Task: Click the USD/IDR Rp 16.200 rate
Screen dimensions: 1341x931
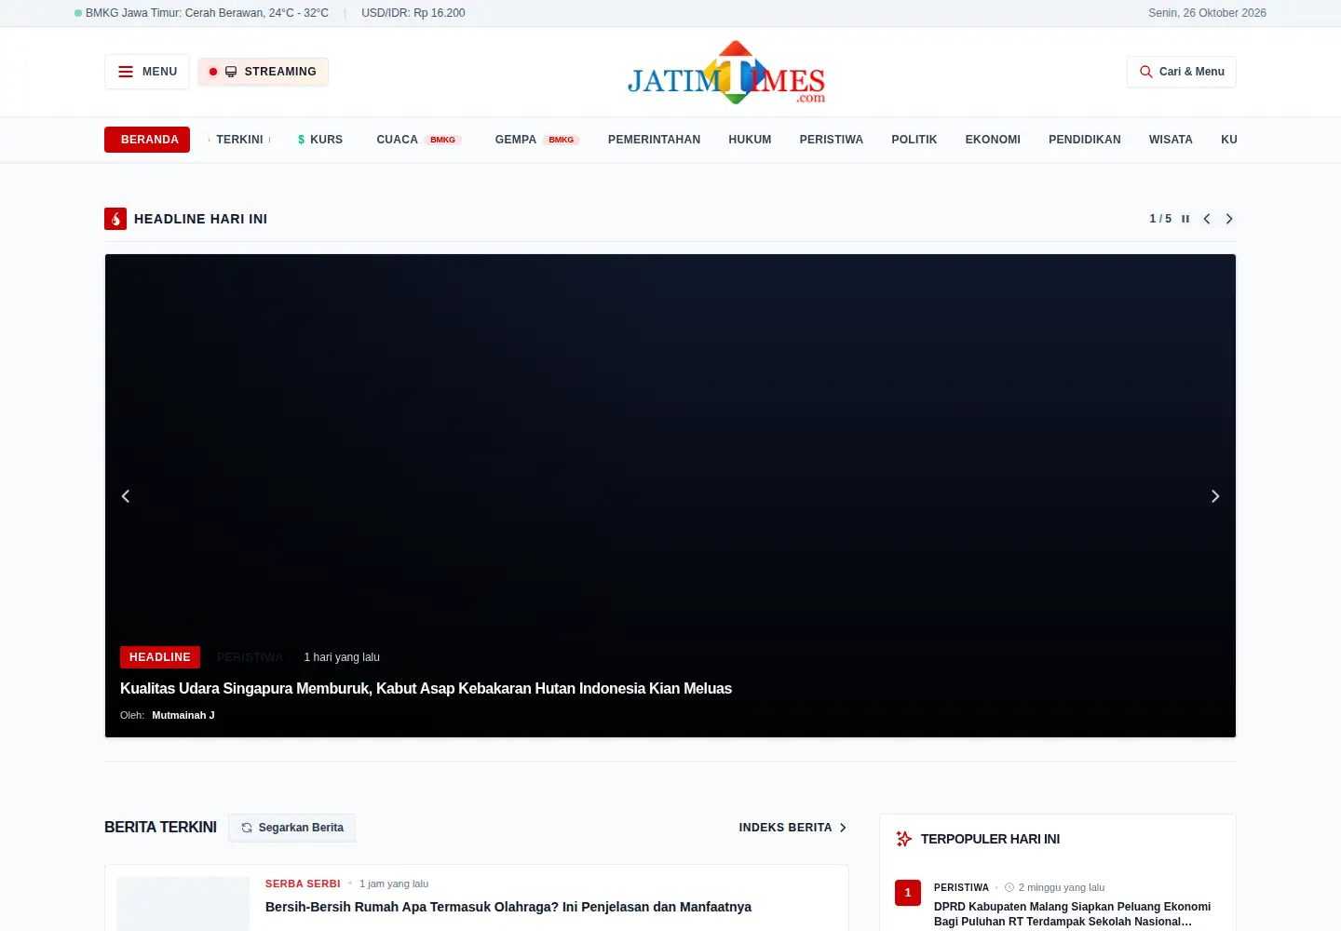Action: point(413,13)
